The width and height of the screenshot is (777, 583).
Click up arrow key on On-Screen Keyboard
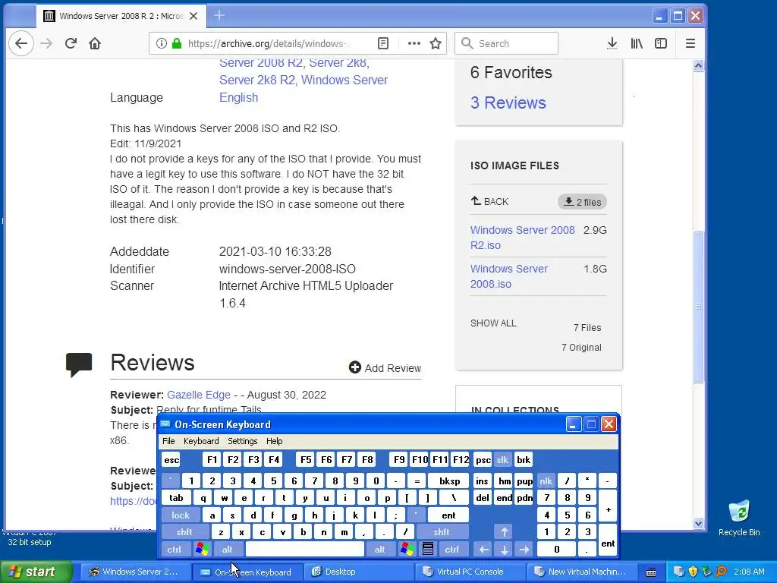(x=504, y=532)
